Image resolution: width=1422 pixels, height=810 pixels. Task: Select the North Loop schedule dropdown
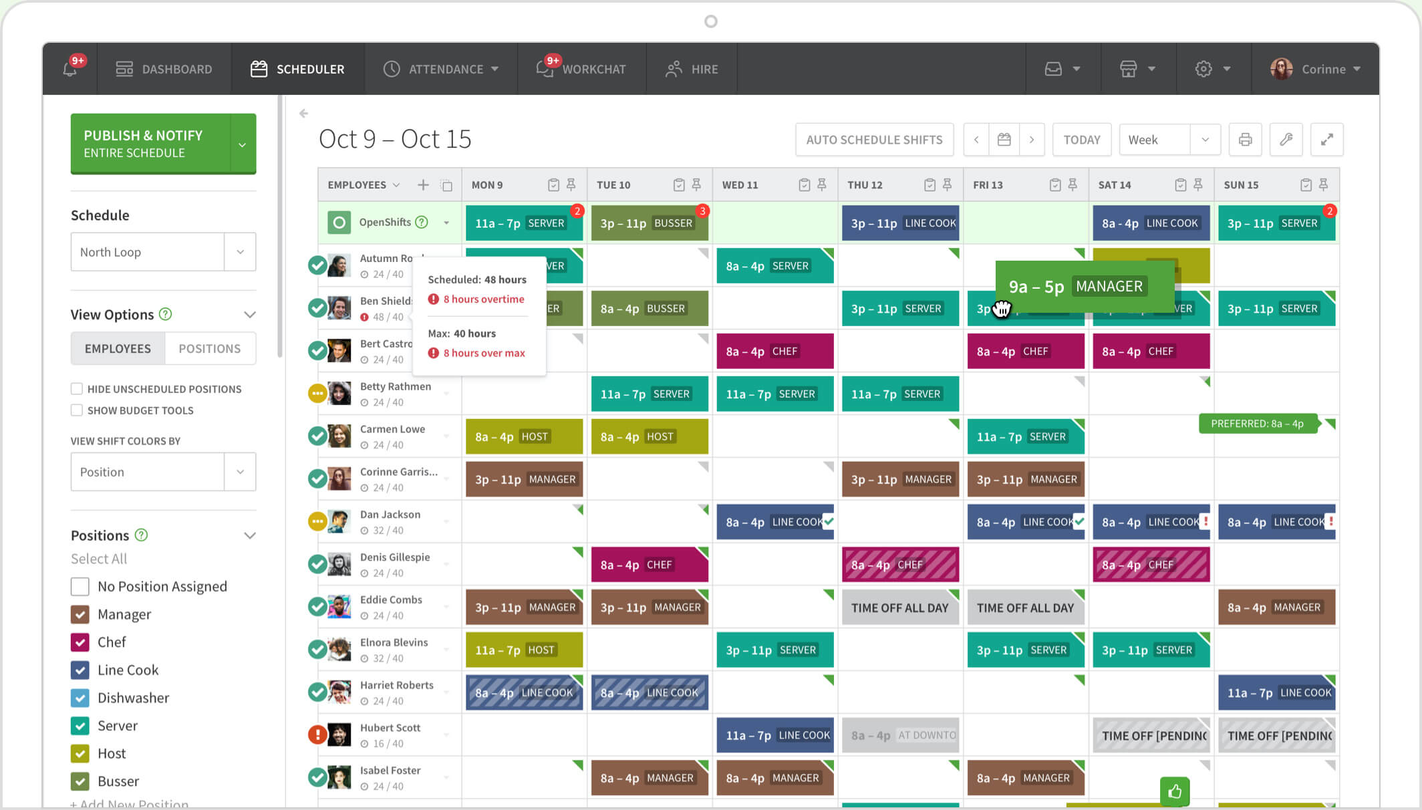pos(159,250)
